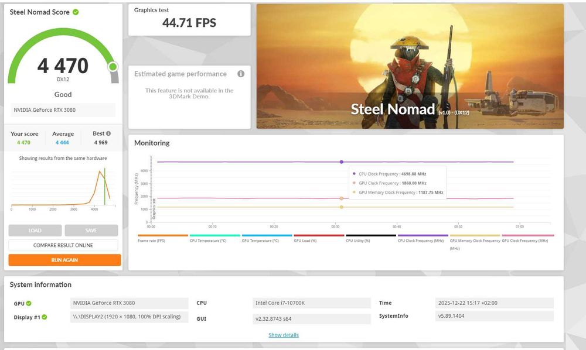Viewport: 586px width, 350px height.
Task: Toggle the Frame rate (FPS) legend entry
Action: point(162,238)
